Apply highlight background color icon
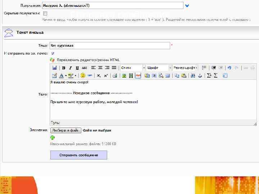Screen dimensions: 259x194 (x=71, y=75)
